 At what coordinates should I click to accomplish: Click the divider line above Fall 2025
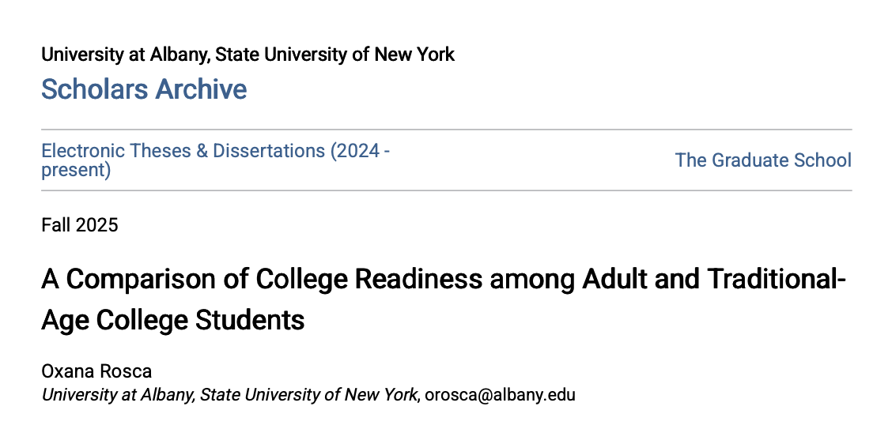pos(446,190)
